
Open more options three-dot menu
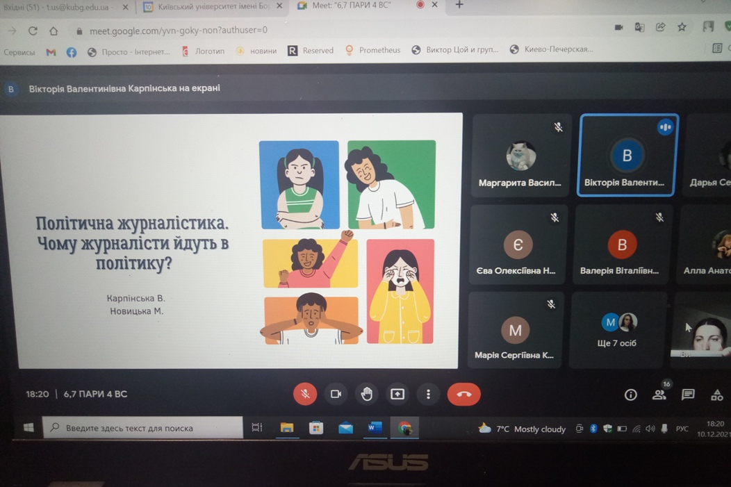[428, 394]
